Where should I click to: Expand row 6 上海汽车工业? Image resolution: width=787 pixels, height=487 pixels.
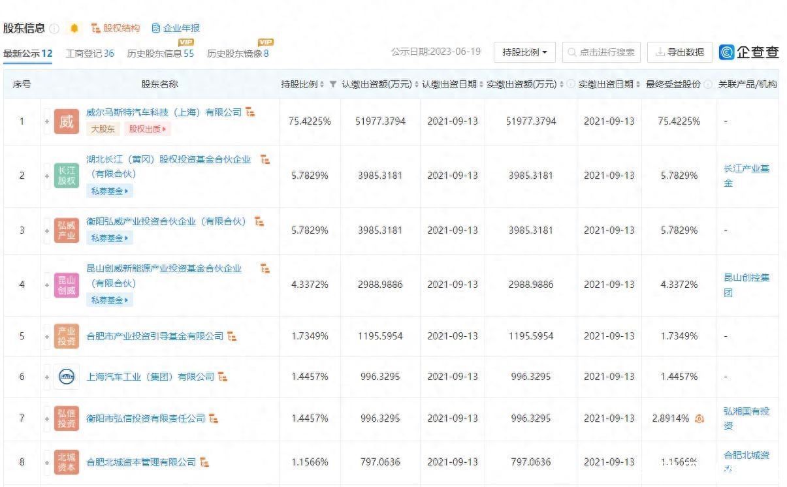[46, 377]
